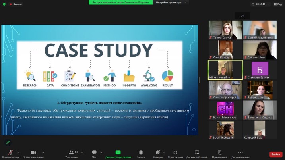Click the green shield encryption icon
The width and height of the screenshot is (285, 160).
tap(4, 4)
